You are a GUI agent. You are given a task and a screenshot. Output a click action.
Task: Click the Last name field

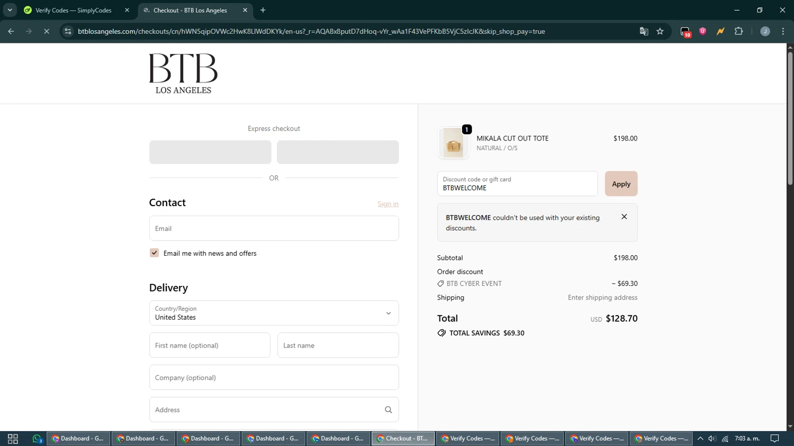(338, 345)
